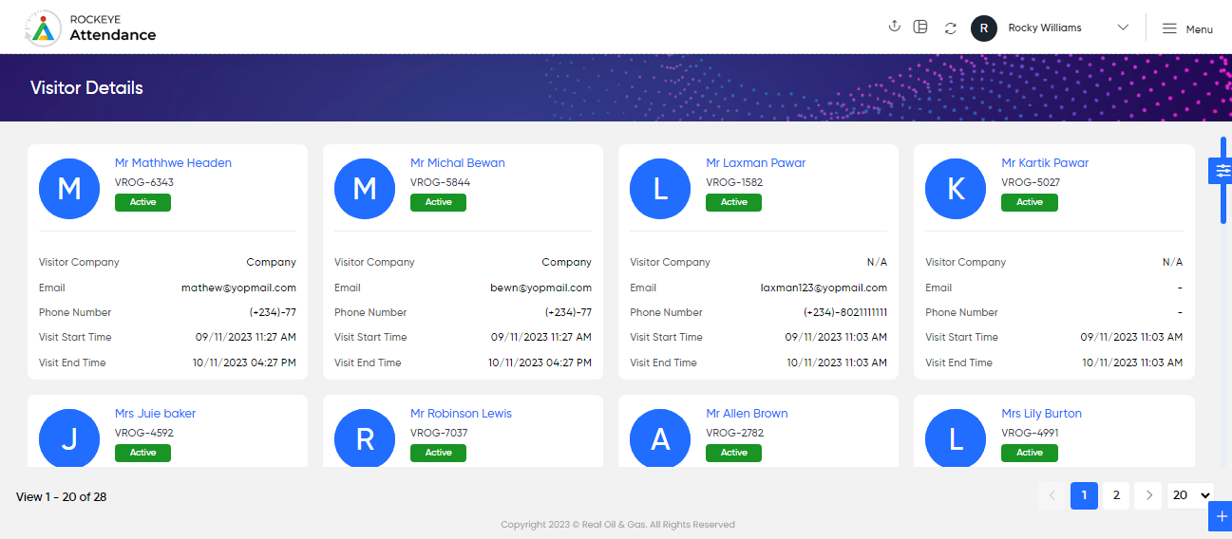Click Active badge on Laxman Pawar card
Screen dimensions: 1232x539
tap(733, 202)
